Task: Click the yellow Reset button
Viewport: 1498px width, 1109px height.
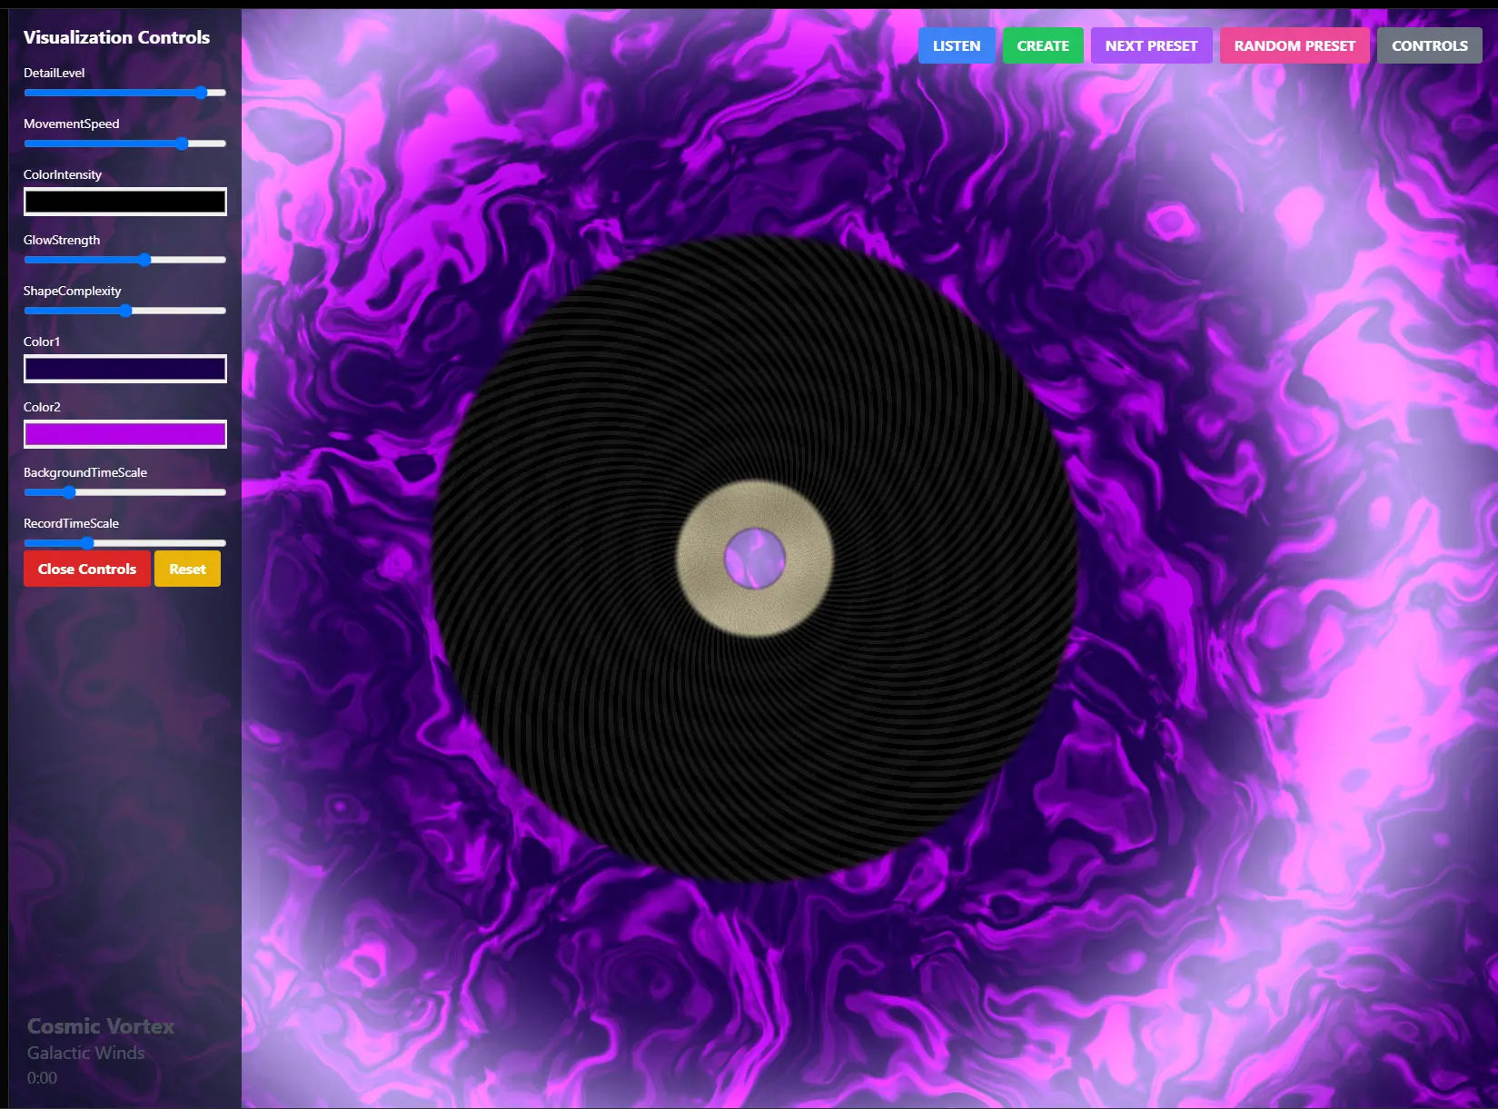Action: [187, 568]
